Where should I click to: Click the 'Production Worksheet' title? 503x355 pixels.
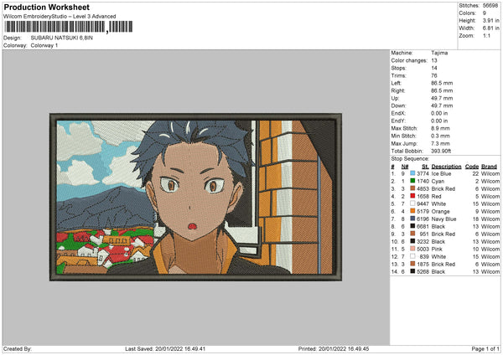(47, 7)
